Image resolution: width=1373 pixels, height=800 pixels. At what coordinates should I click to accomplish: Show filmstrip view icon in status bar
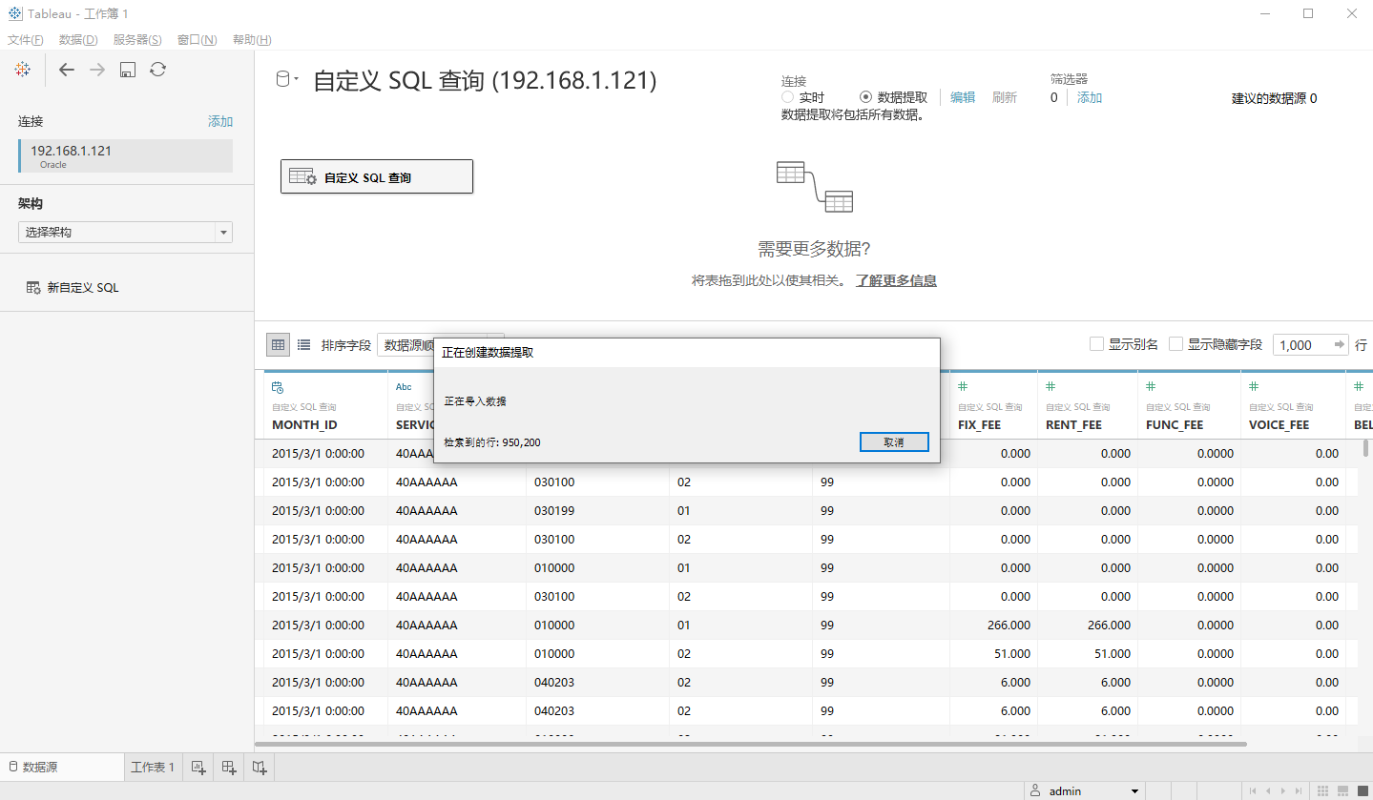pos(1342,790)
